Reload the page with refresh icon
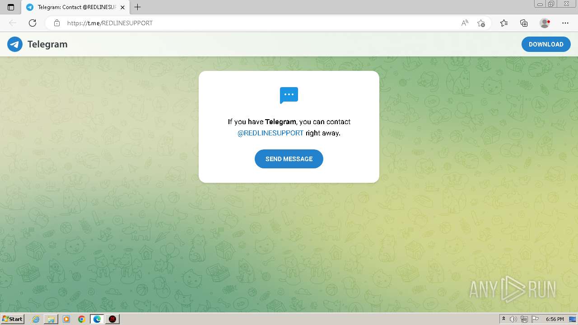Screen dimensions: 578x325 pyautogui.click(x=33, y=23)
